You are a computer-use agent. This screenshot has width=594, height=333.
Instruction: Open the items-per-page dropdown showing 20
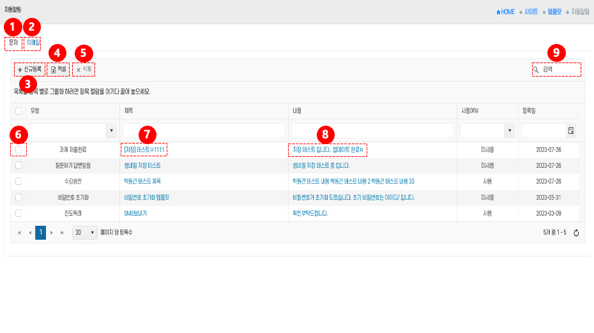[85, 233]
